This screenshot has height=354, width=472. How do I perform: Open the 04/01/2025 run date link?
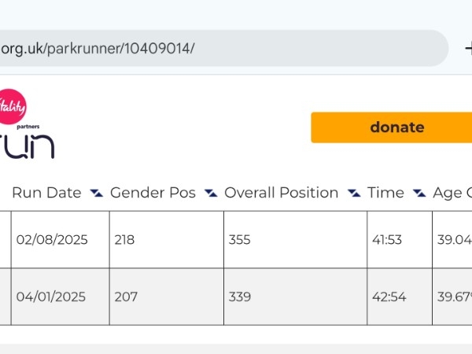(51, 297)
